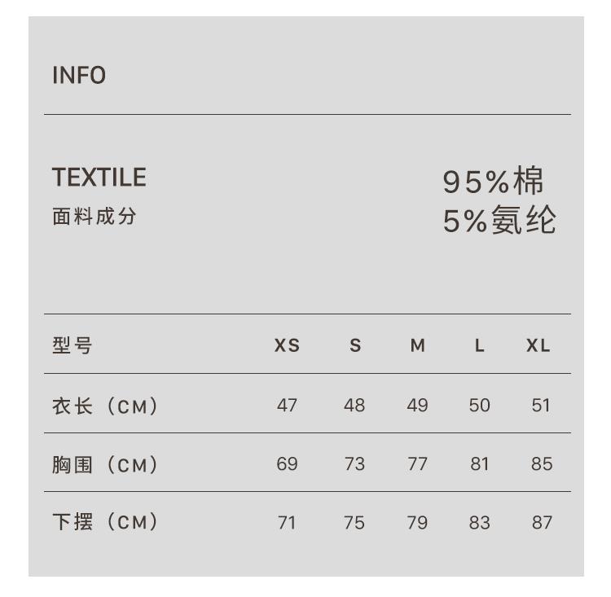The image size is (611, 597).
Task: Select the XL size column header
Action: click(538, 345)
